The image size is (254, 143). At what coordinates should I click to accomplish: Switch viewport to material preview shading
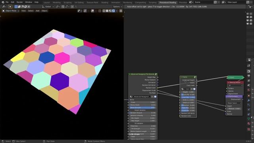(x=110, y=11)
